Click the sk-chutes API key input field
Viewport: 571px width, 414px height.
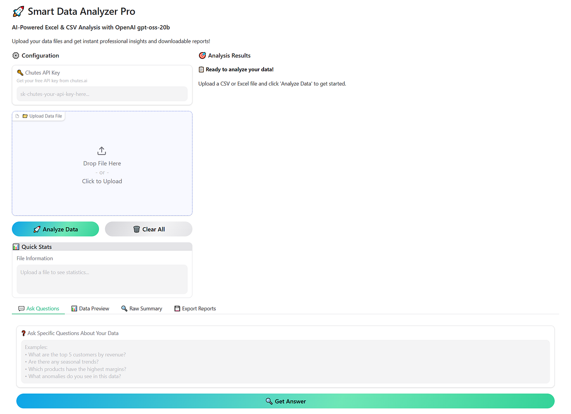point(102,94)
